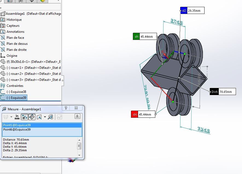
Task: Select Point1@Esquisse39 in the selection list
Action: (42, 125)
